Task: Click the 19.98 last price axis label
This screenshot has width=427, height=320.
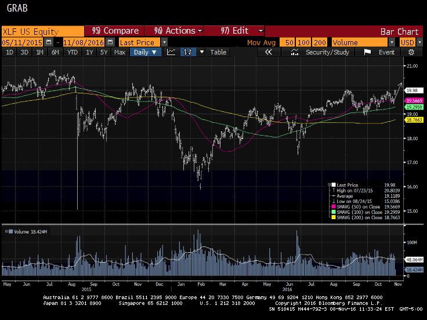Action: [414, 90]
